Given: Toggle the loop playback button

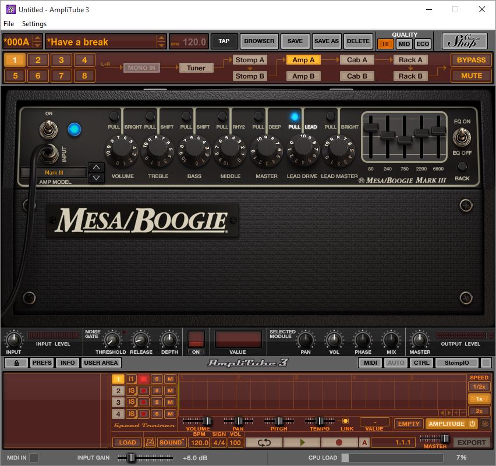Looking at the screenshot, I should click(x=264, y=442).
